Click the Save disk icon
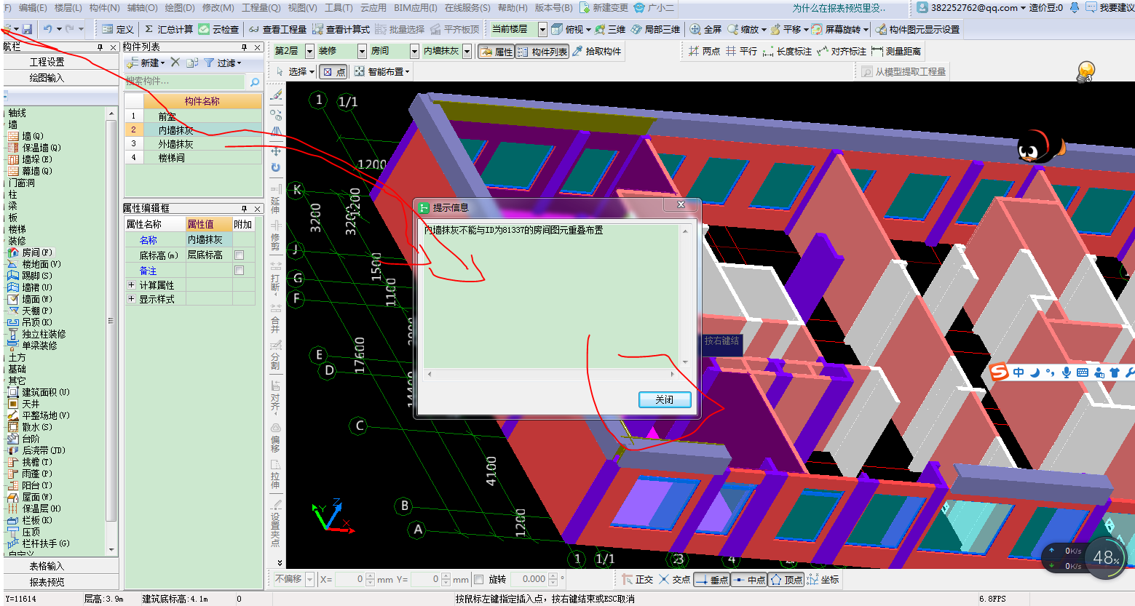Image resolution: width=1135 pixels, height=606 pixels. (27, 29)
